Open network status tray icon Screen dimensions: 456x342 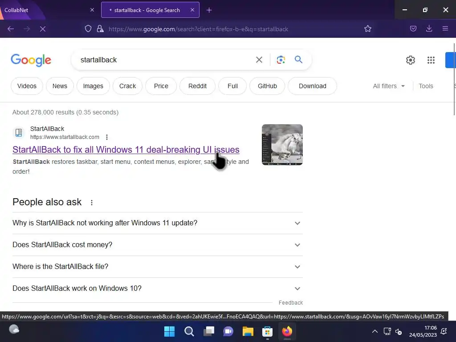(387, 331)
